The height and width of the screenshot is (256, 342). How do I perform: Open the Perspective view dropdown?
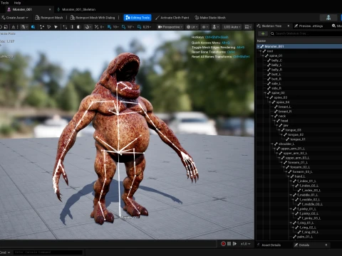[170, 27]
